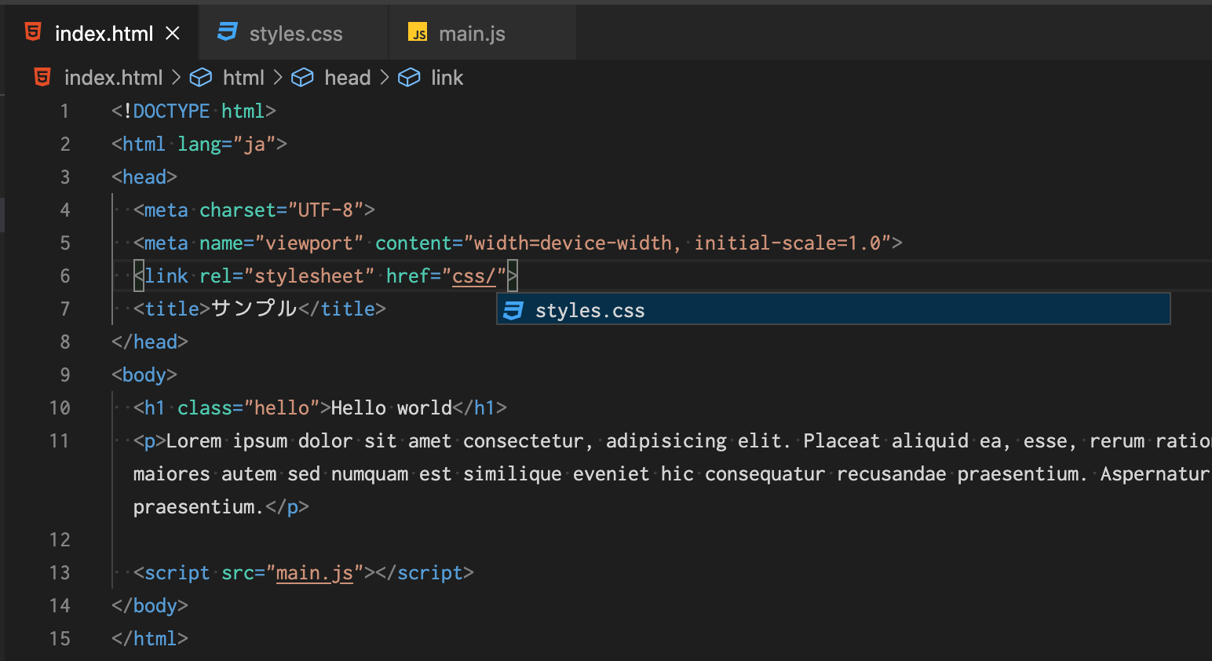Click the CSS icon on styles.css tab

click(228, 32)
